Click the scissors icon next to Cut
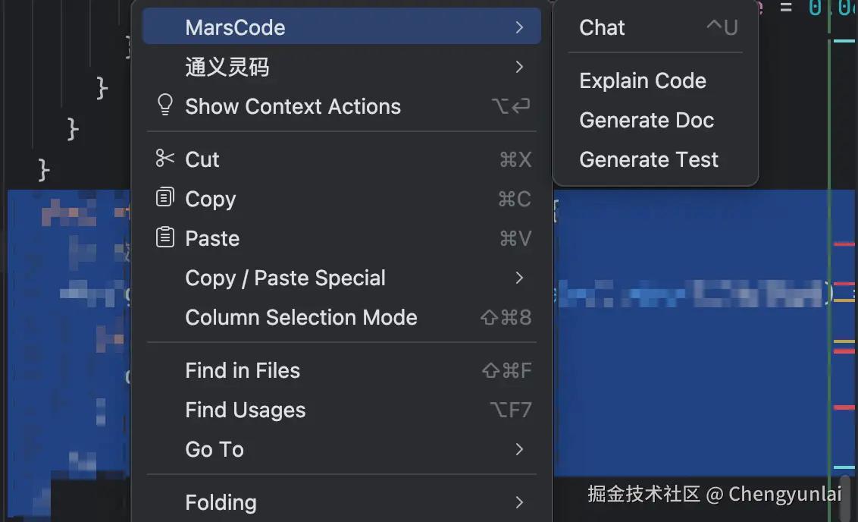This screenshot has height=522, width=858. (x=164, y=159)
